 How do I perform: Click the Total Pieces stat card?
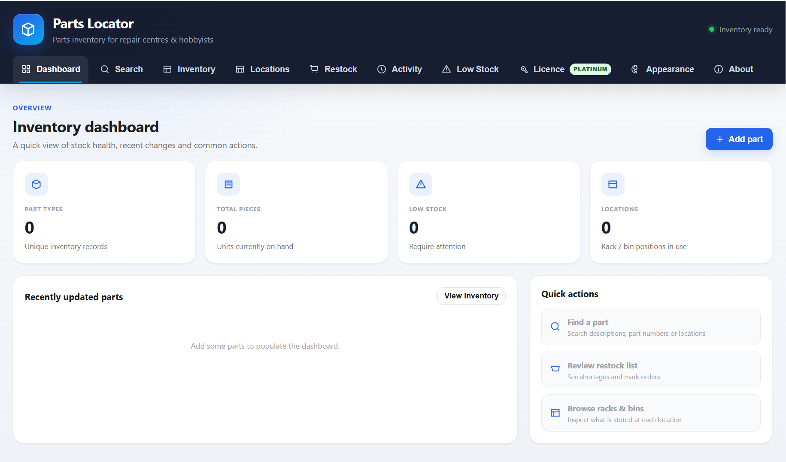(x=297, y=212)
